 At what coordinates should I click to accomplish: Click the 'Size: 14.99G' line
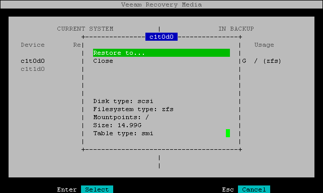(x=117, y=125)
